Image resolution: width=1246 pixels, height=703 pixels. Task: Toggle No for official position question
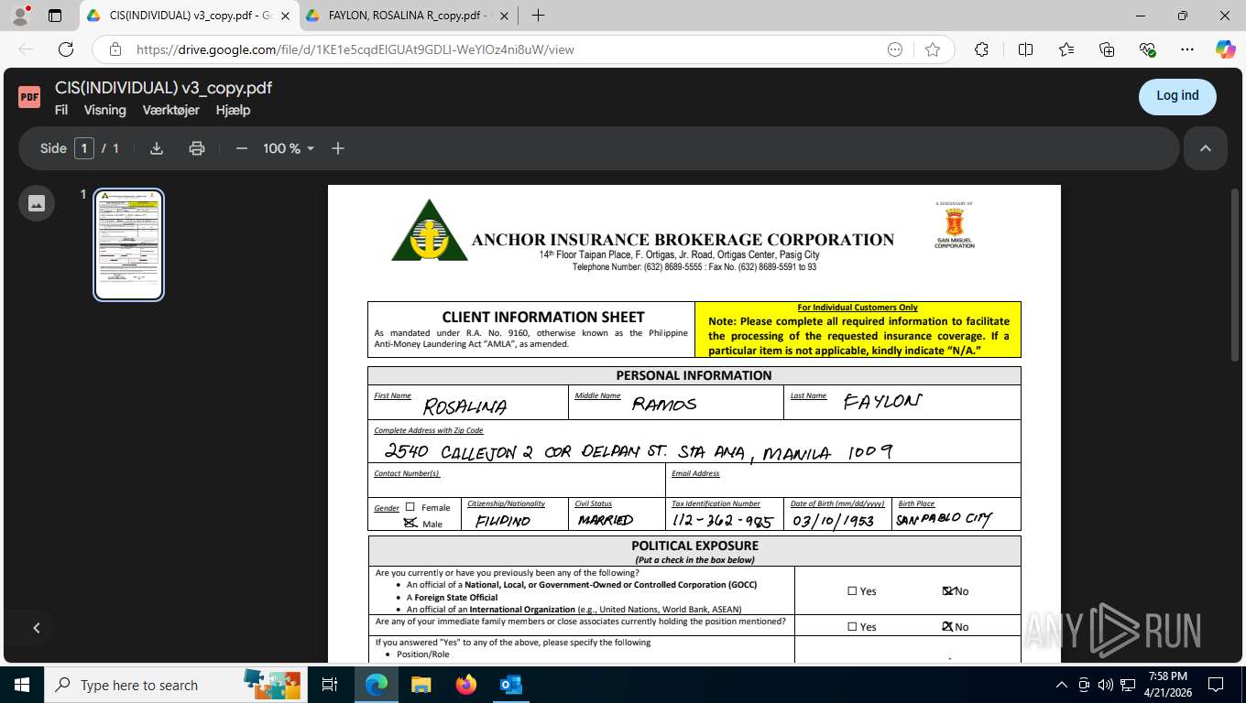click(947, 591)
